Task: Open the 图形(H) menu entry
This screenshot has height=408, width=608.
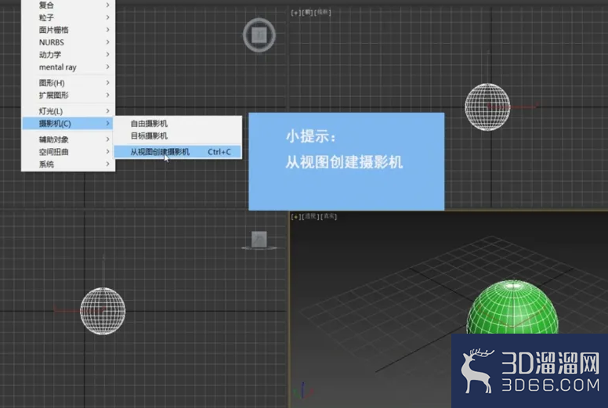Action: tap(68, 83)
